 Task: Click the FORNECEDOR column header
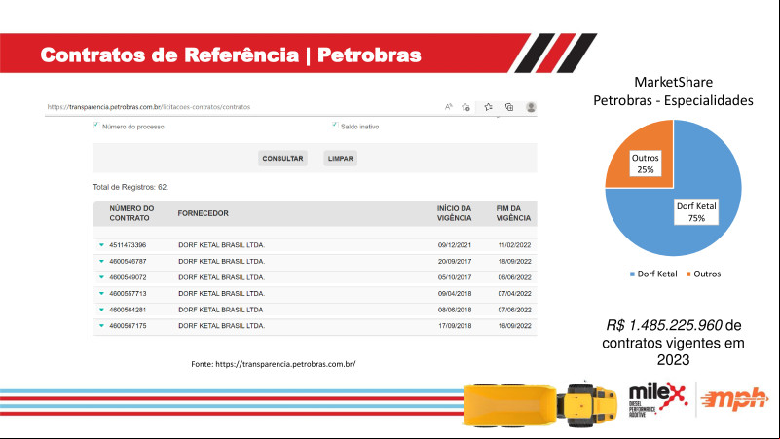point(203,213)
